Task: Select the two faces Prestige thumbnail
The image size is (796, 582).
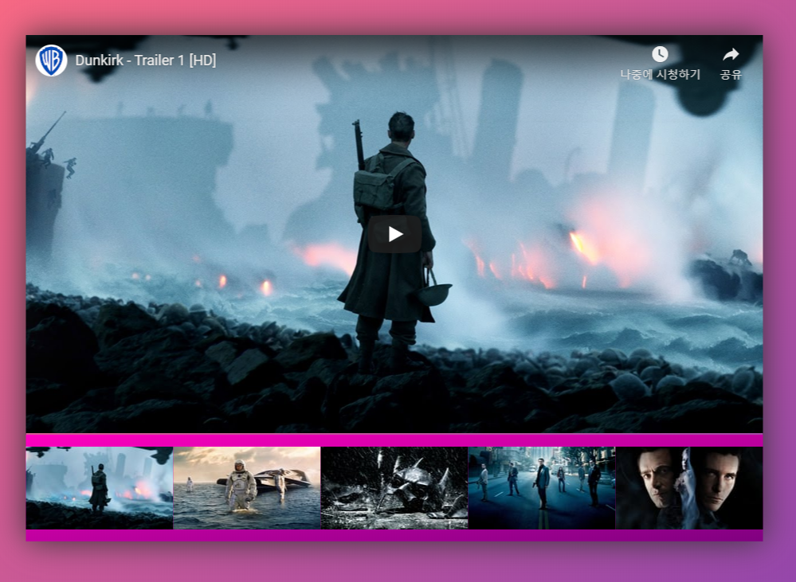Action: [x=689, y=488]
